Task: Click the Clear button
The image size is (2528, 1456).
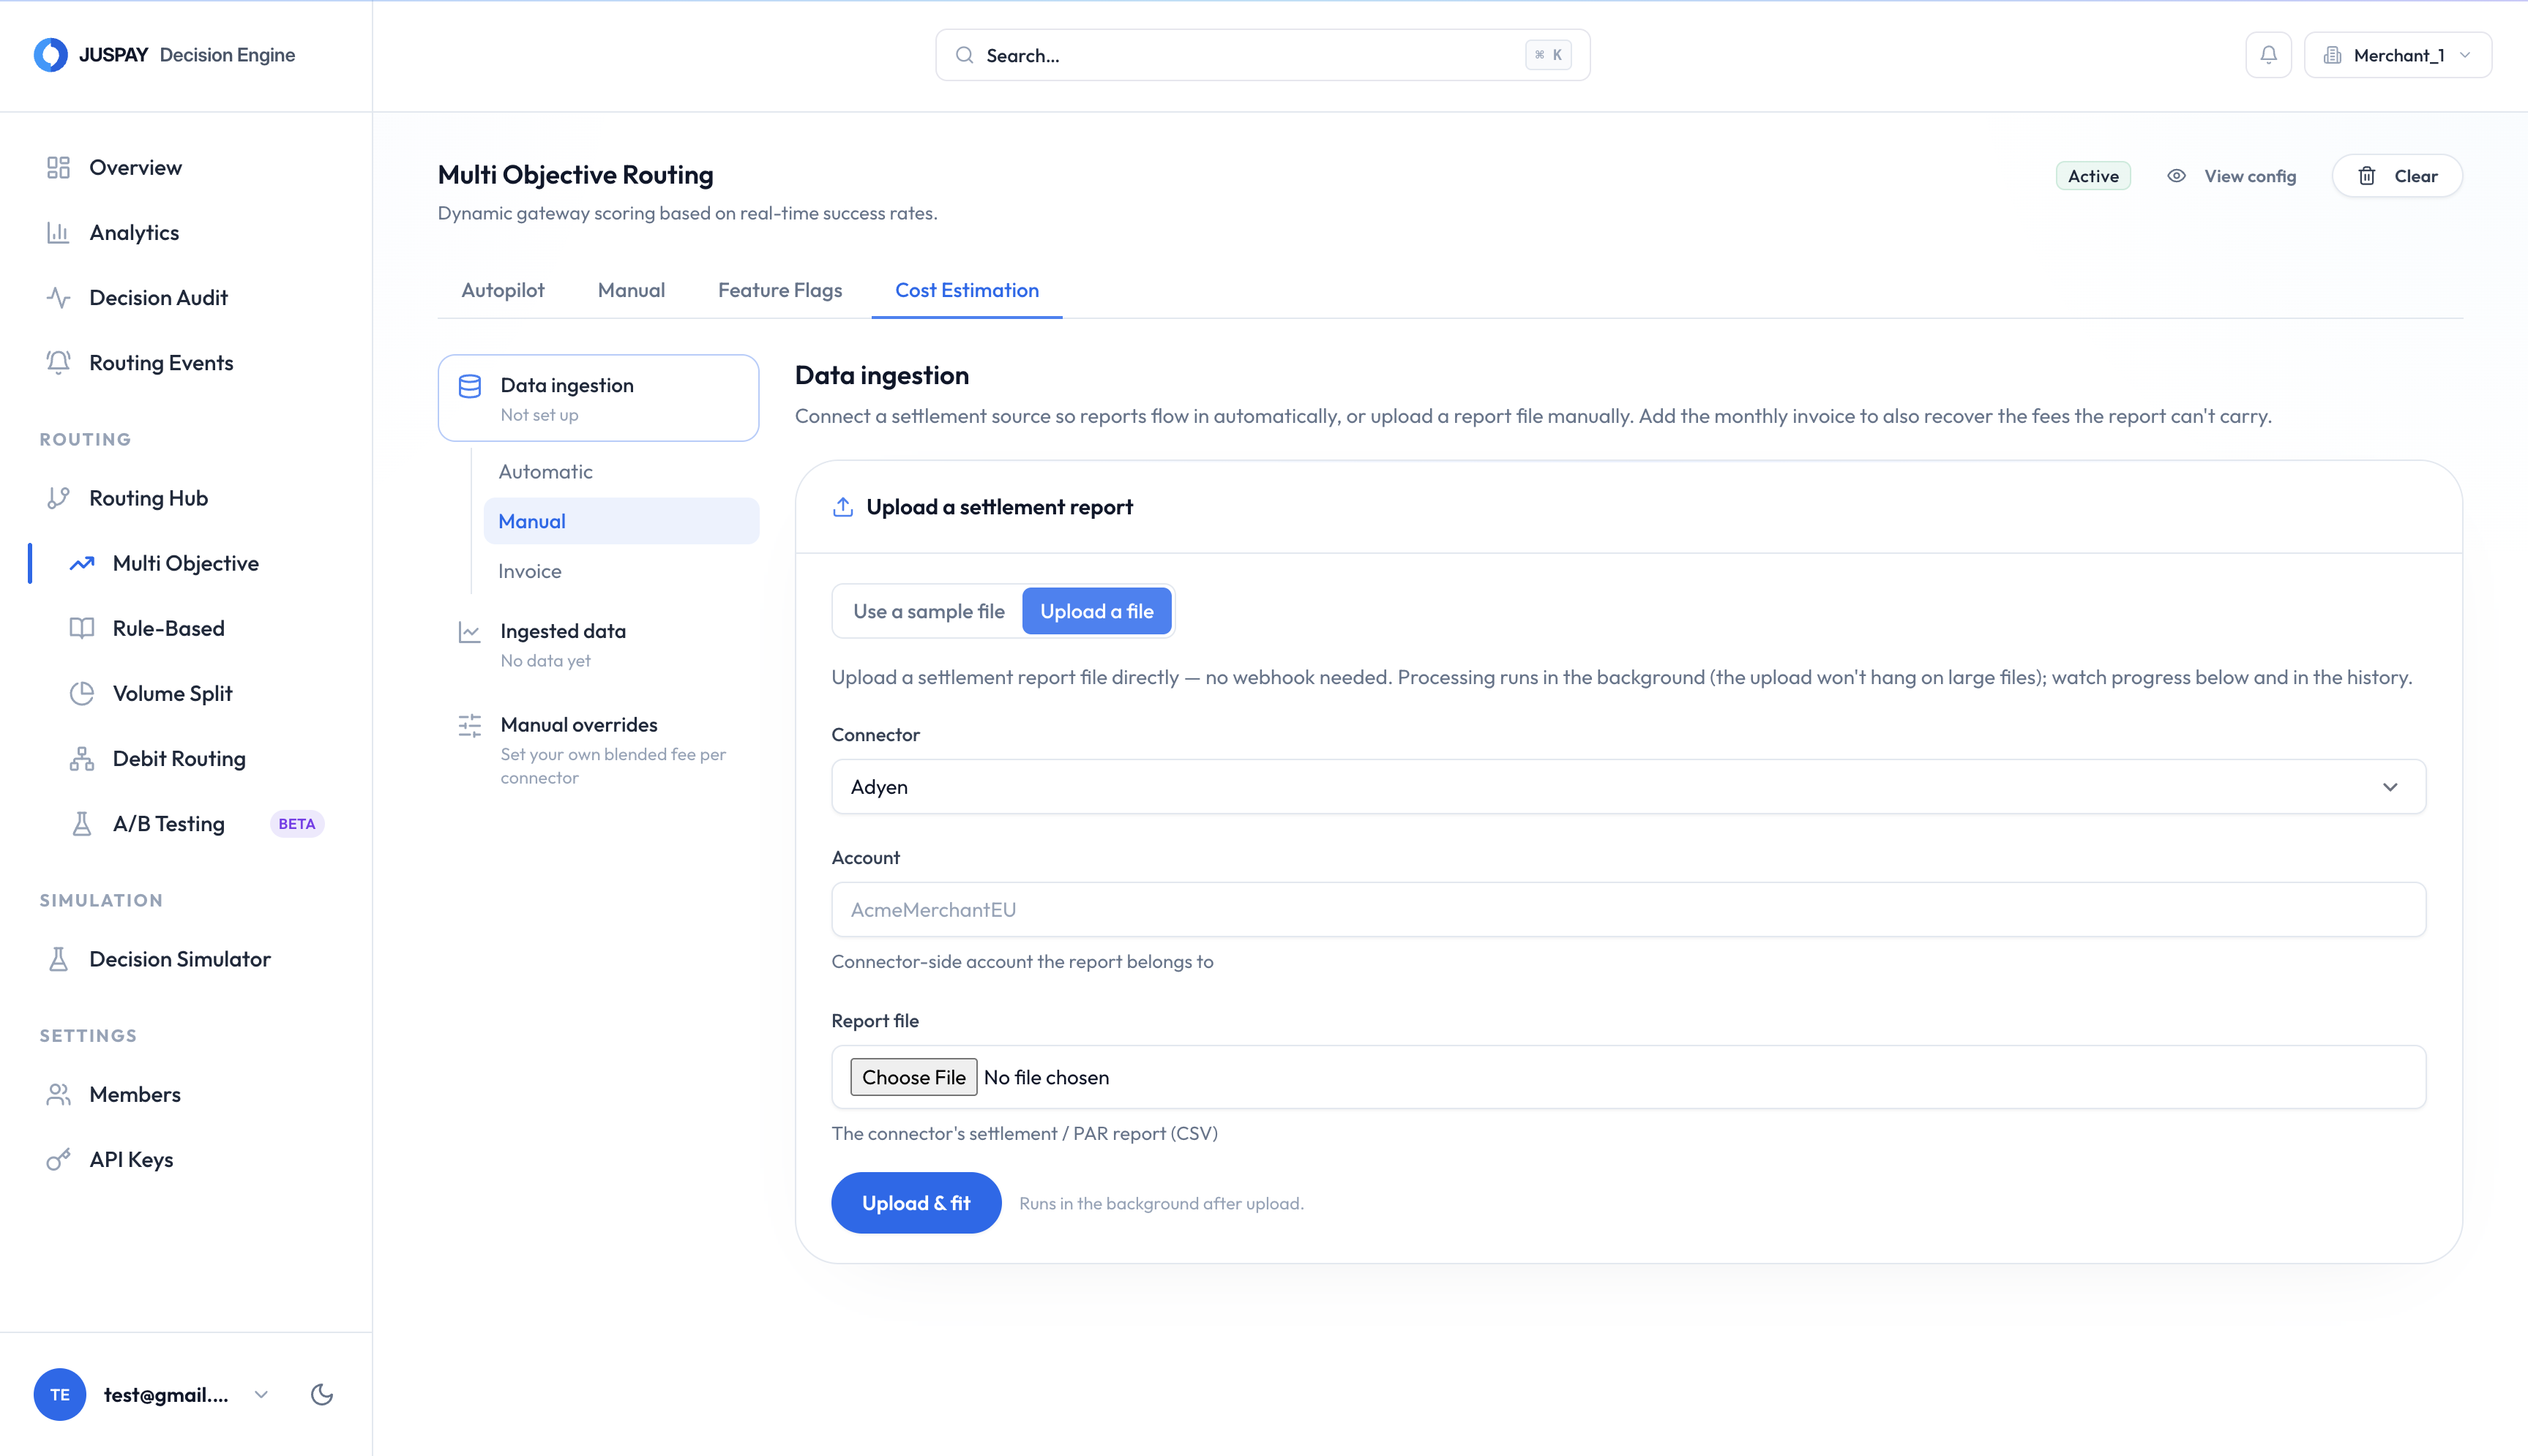Action: coord(2397,176)
